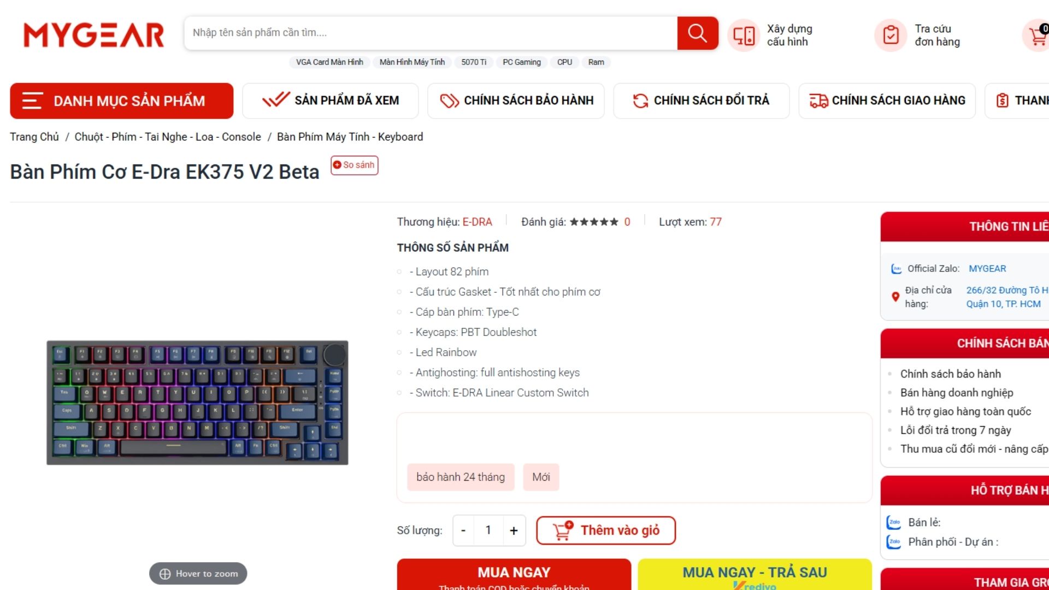Screen dimensions: 1049x590
Task: Open CHÍNH SÁCH BẢO HÀNH menu item
Action: tap(516, 101)
